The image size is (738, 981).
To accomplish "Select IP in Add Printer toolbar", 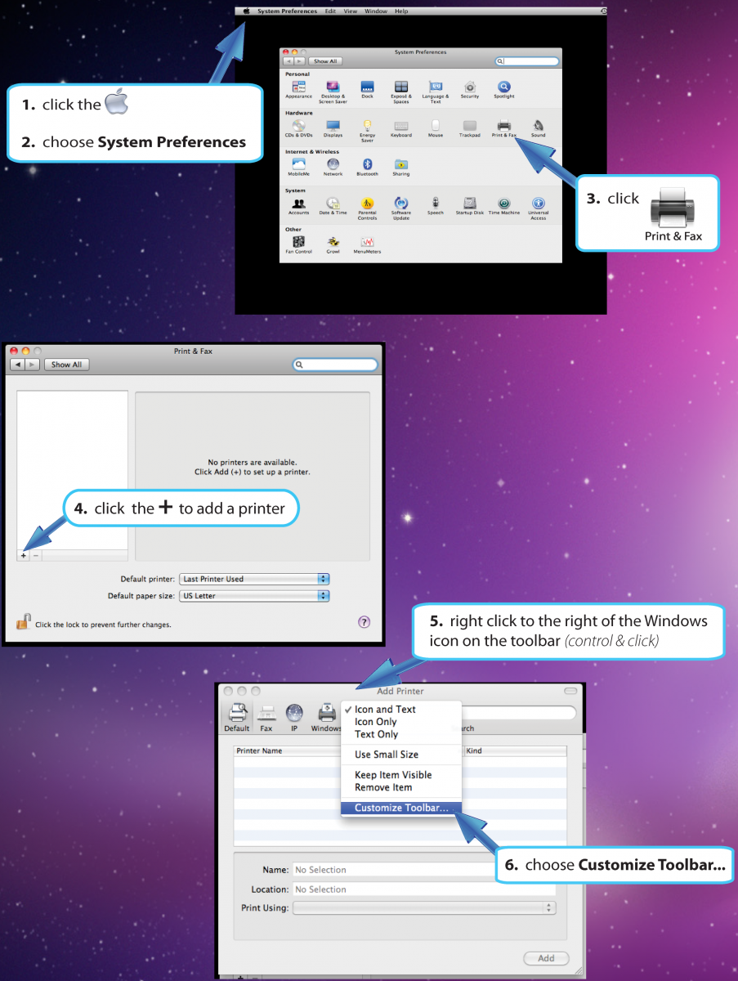I will (x=294, y=717).
